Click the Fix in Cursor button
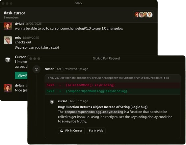 click(x=71, y=131)
